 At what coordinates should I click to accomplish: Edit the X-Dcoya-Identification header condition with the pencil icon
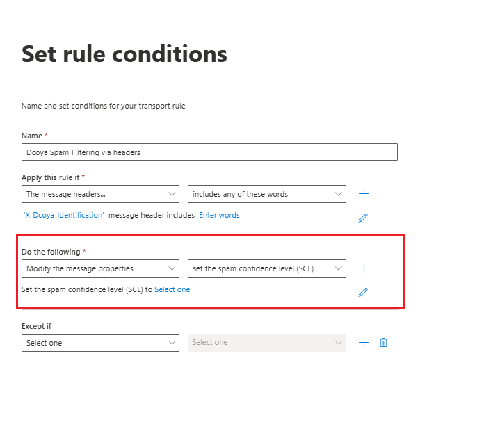click(363, 218)
